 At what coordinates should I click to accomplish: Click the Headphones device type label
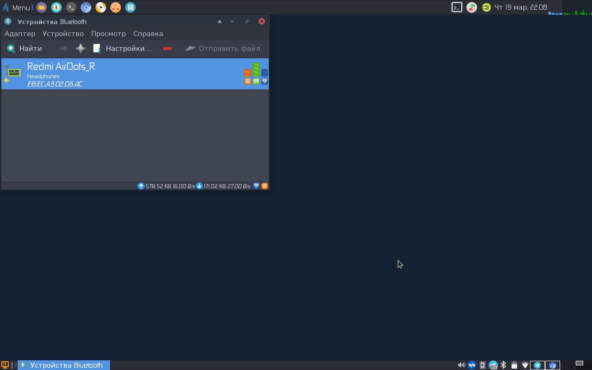coord(43,76)
